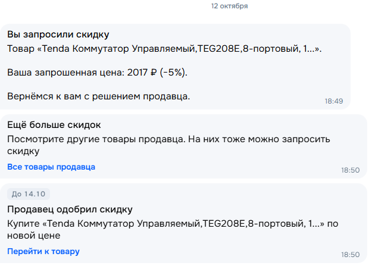Click the "Все товары продавца" link
372x266 pixels.
tap(51, 167)
